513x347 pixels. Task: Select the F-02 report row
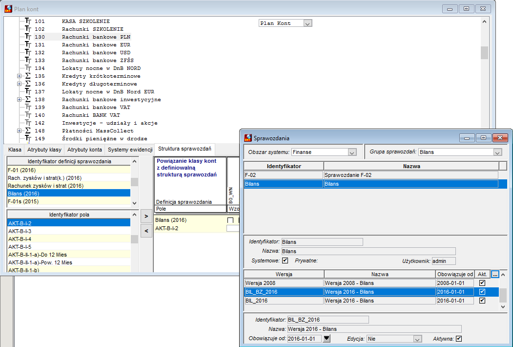pyautogui.click(x=371, y=175)
